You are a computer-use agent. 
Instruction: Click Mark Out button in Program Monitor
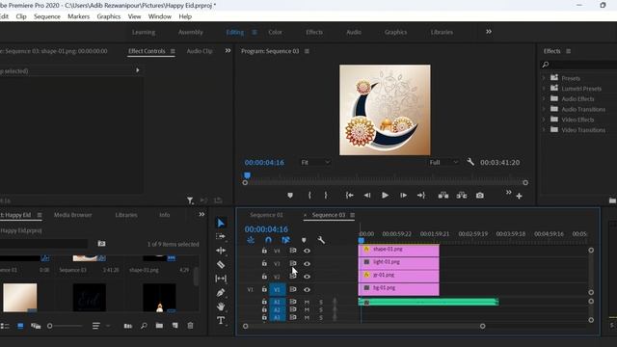(x=326, y=195)
